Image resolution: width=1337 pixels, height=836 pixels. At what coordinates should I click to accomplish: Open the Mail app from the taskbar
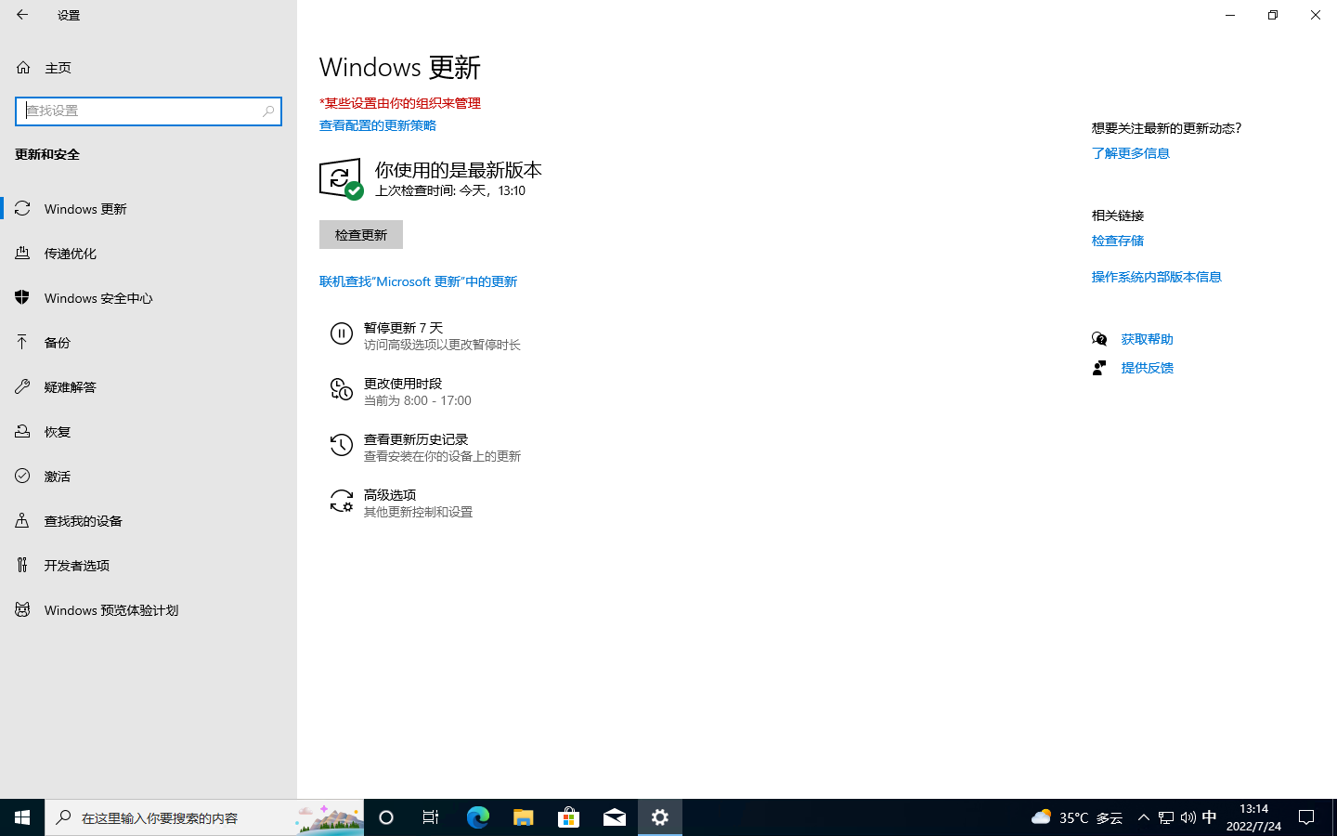click(615, 817)
